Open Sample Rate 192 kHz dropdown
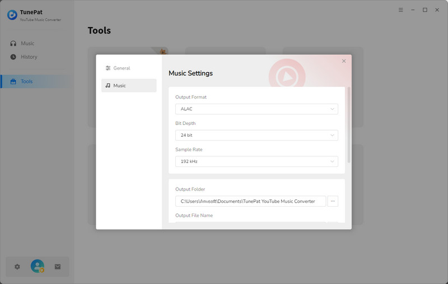 (256, 161)
